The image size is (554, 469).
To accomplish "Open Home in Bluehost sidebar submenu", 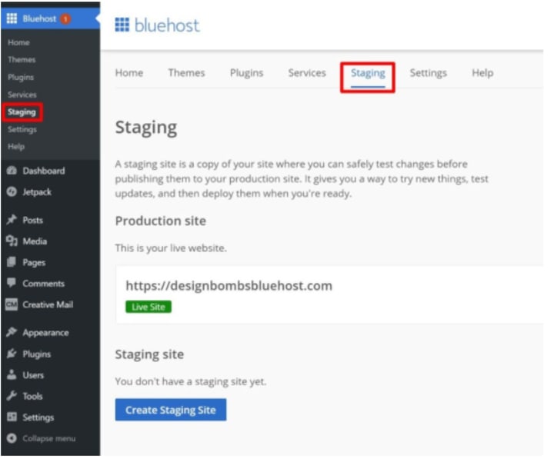I will coord(18,42).
